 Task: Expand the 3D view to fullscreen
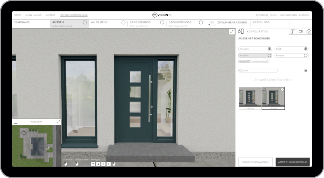[232, 32]
